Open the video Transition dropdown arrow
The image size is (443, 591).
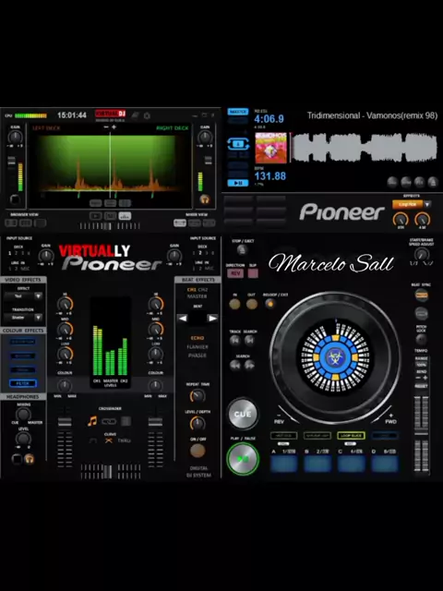pyautogui.click(x=38, y=318)
